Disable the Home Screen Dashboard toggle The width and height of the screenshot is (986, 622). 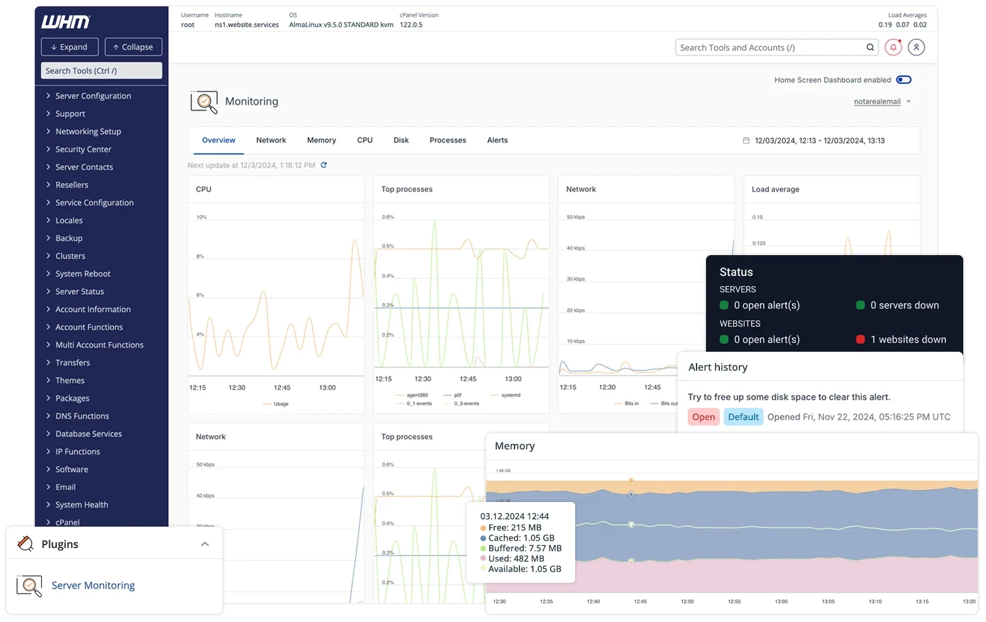point(904,80)
